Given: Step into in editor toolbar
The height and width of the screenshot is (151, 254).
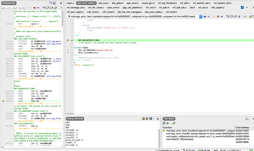Looking at the screenshot, I should (x=227, y=17).
